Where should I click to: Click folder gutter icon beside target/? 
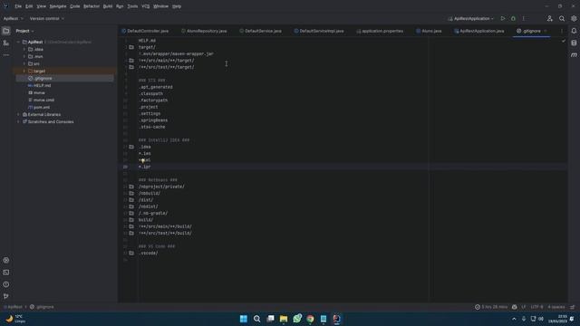[131, 47]
